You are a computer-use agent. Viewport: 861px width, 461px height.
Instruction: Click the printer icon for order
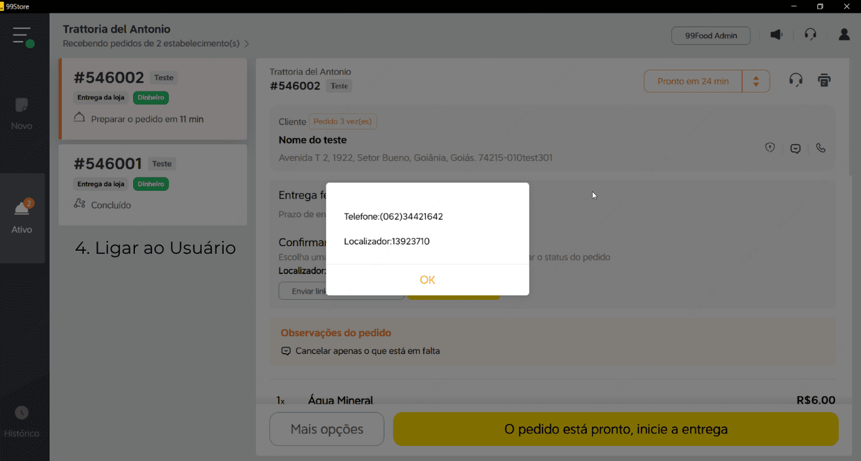824,81
